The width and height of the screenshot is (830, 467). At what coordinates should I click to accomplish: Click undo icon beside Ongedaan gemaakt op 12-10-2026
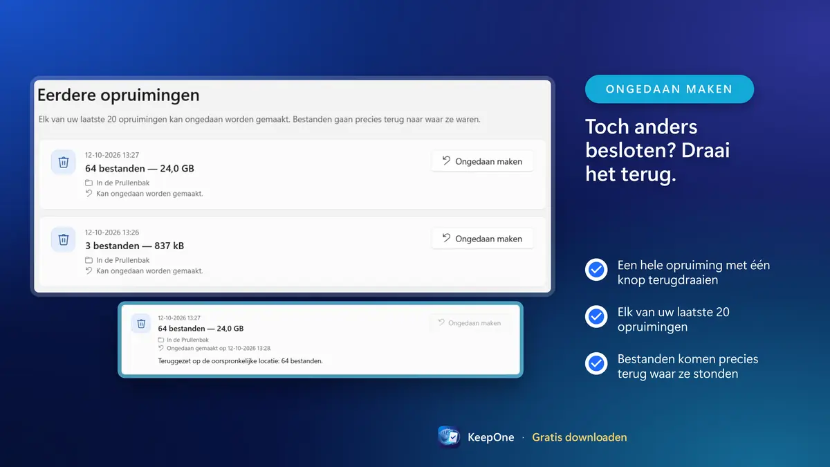[x=161, y=349]
